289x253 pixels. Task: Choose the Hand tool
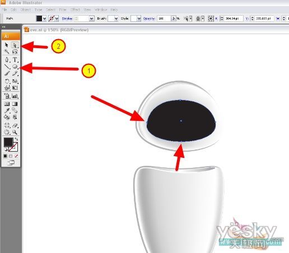coord(7,132)
